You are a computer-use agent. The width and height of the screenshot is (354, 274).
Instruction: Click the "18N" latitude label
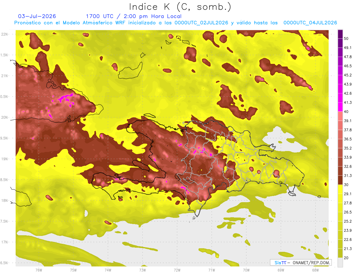pos(5,200)
